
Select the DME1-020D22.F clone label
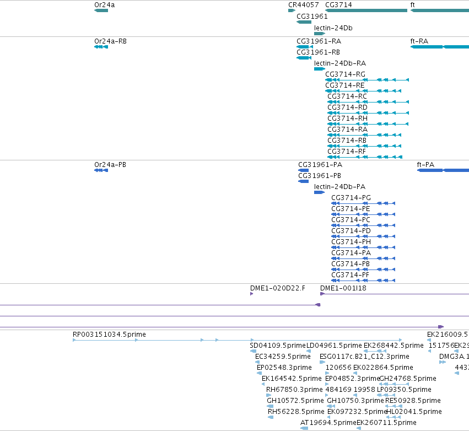pos(278,288)
